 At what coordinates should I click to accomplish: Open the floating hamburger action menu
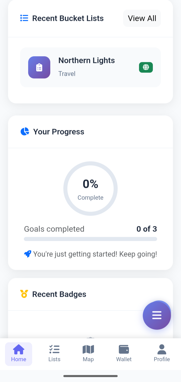pyautogui.click(x=157, y=315)
